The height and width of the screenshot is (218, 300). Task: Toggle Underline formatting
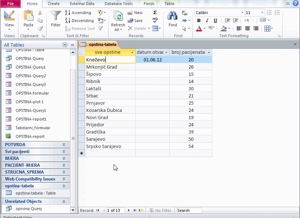(216, 21)
